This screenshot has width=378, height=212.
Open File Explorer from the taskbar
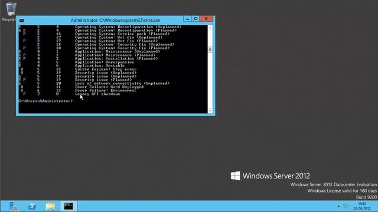(50, 206)
